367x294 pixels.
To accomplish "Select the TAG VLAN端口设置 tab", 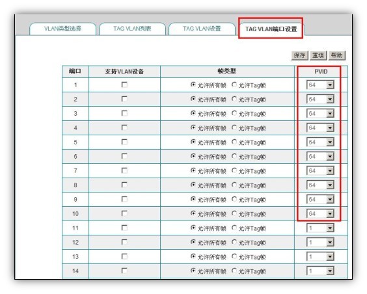I will tap(271, 29).
